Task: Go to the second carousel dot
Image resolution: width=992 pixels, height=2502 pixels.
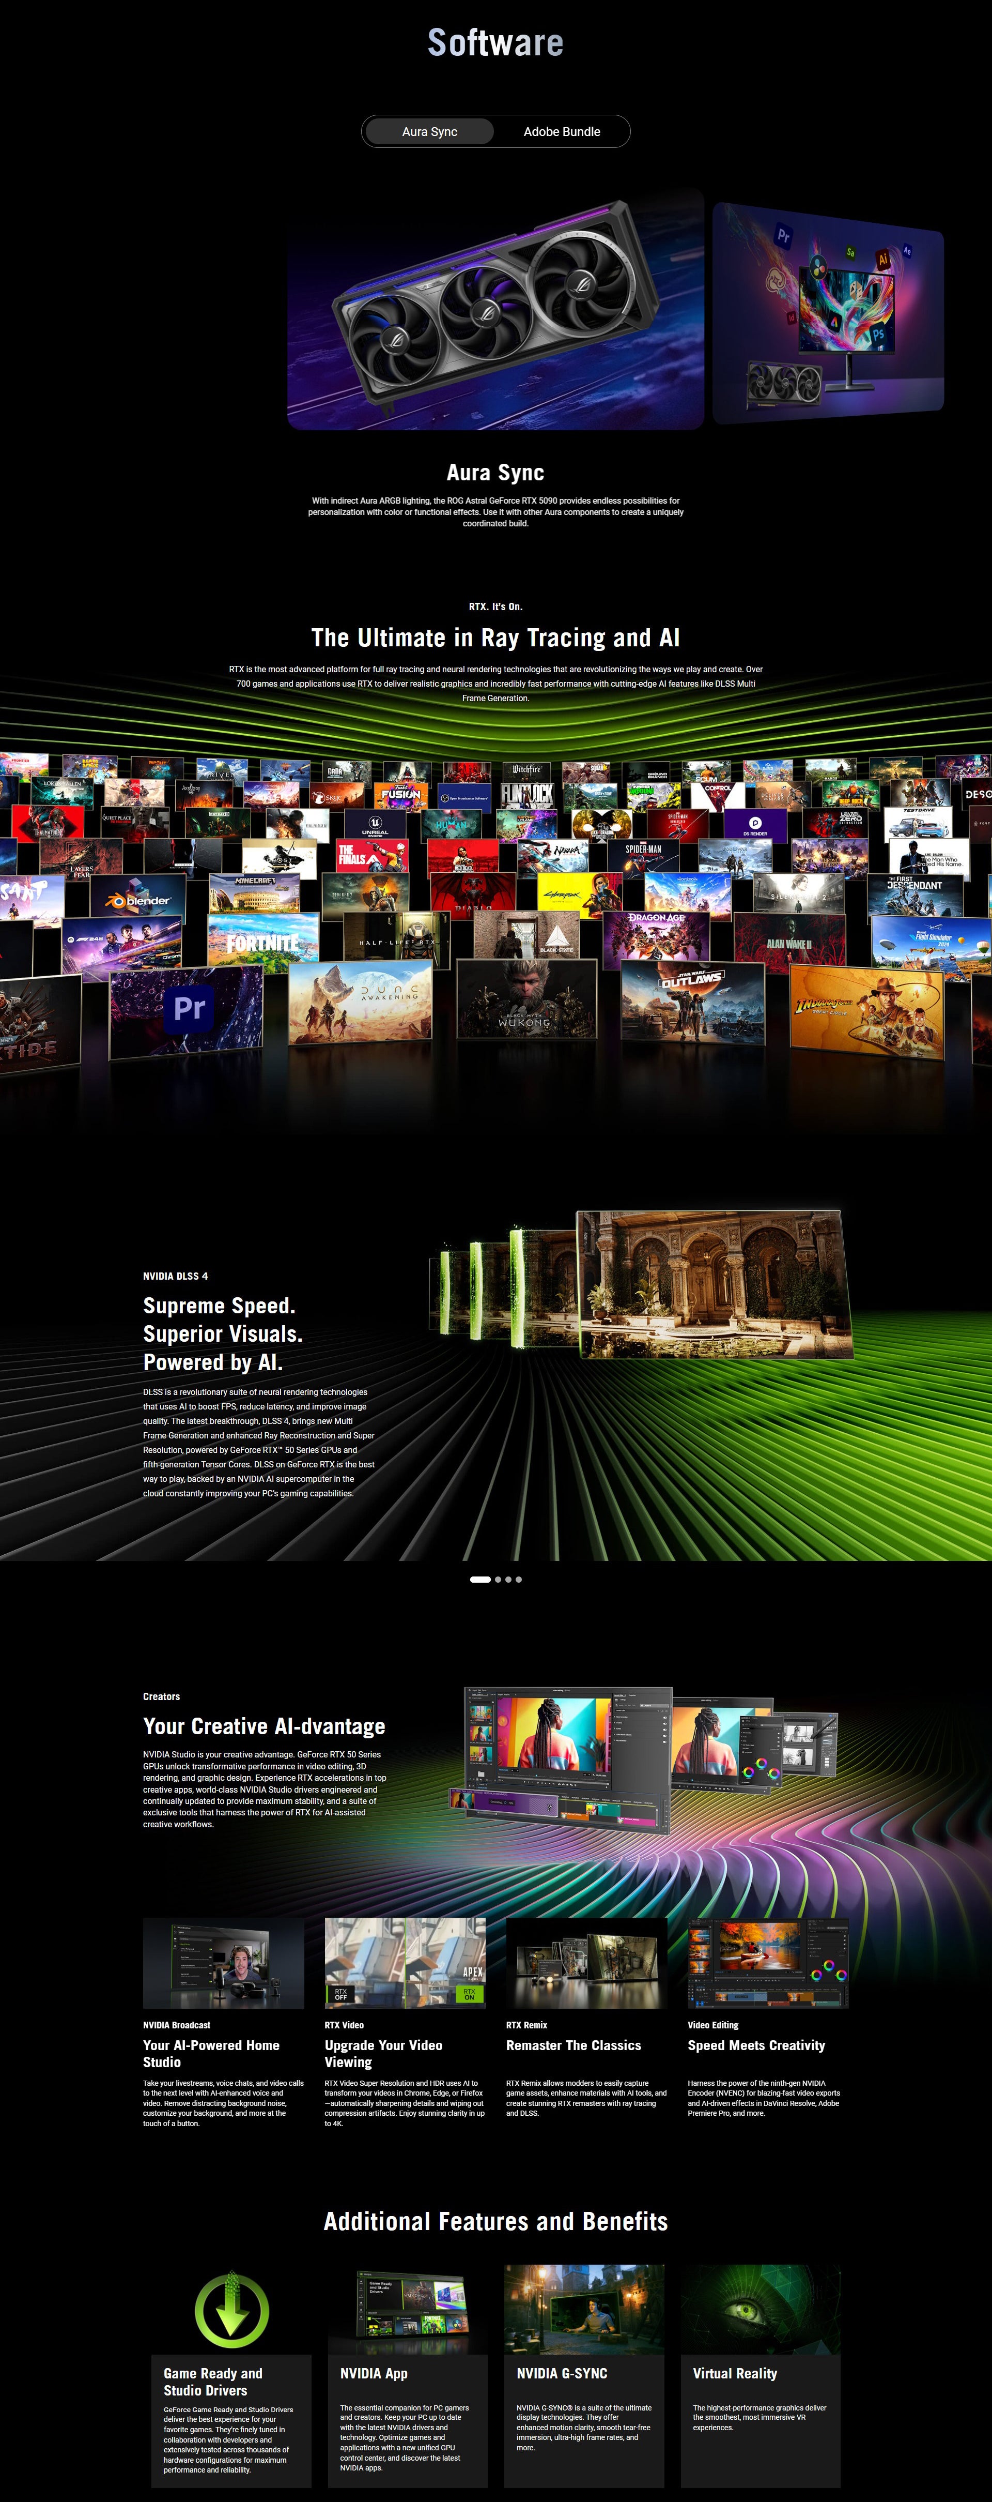Action: [x=498, y=1579]
